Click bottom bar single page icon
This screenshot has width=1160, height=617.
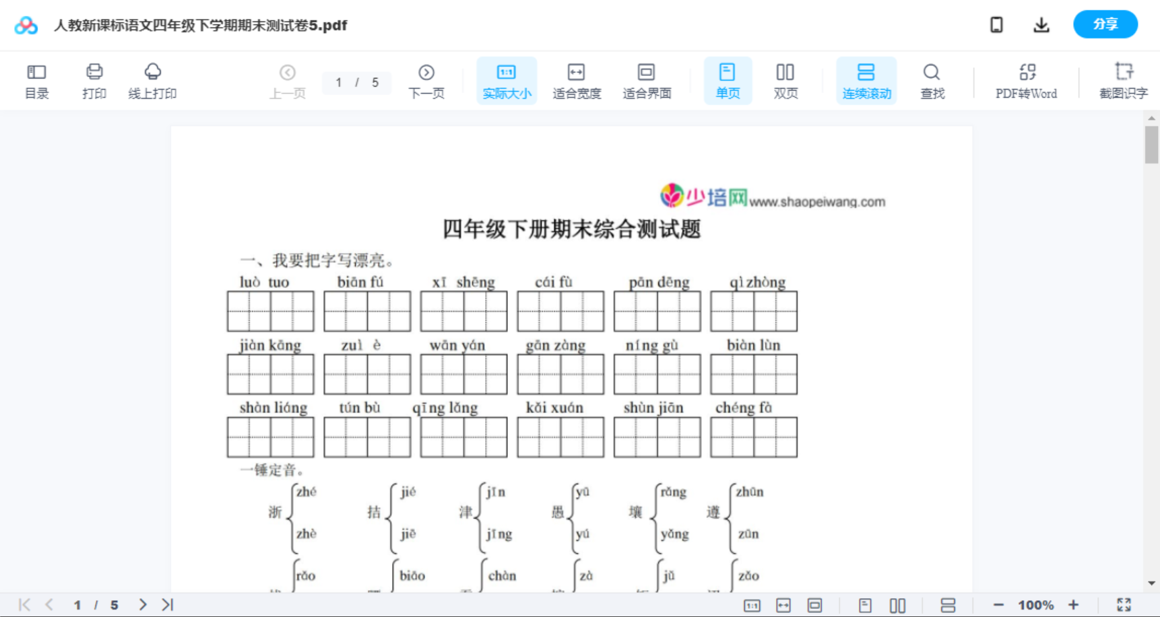coord(866,606)
